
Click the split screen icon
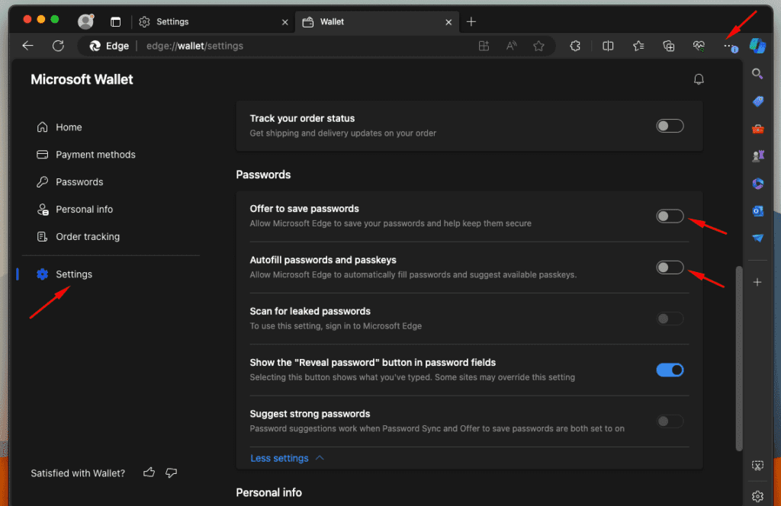click(x=608, y=46)
